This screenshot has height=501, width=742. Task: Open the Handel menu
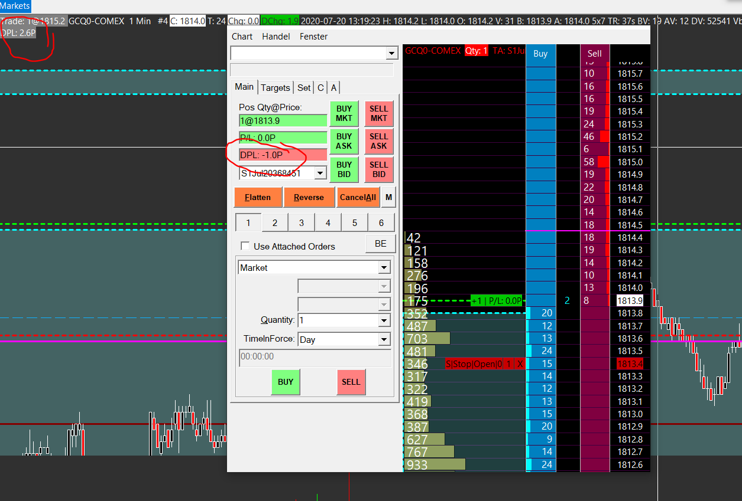[x=276, y=37]
